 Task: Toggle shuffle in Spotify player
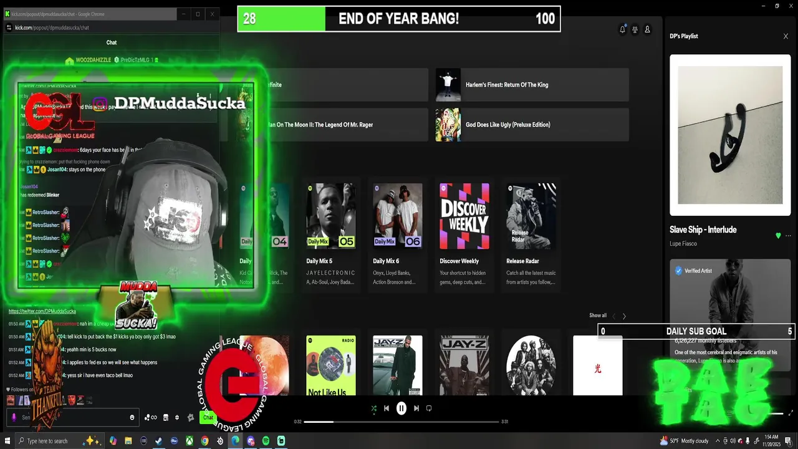tap(373, 408)
